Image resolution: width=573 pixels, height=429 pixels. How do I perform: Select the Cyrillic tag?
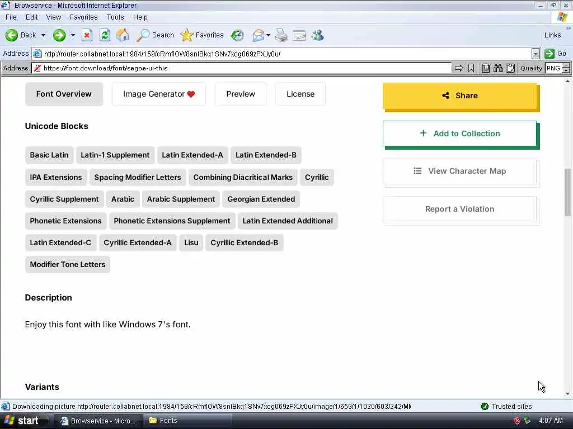click(x=317, y=177)
